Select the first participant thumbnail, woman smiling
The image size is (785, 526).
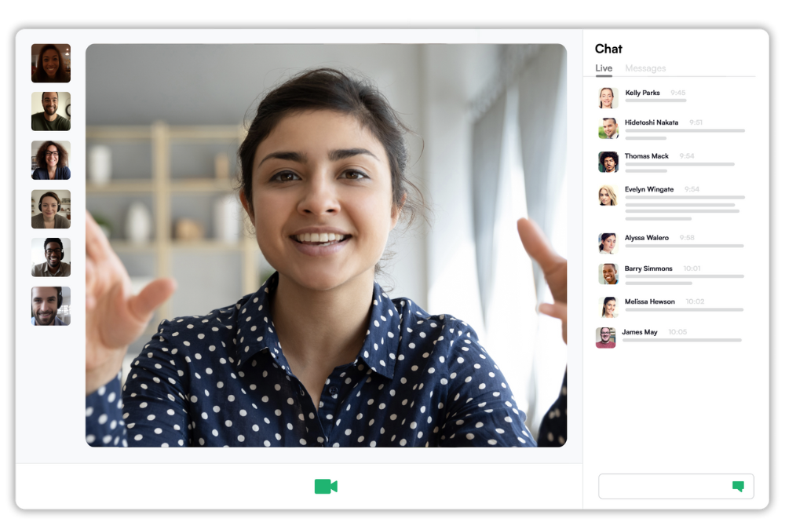pyautogui.click(x=51, y=63)
